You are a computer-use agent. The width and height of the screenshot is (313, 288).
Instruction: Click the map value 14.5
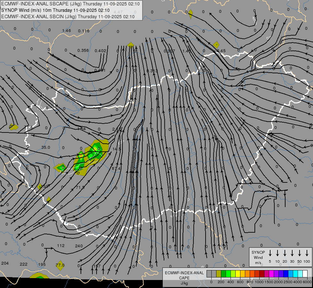click(117, 149)
